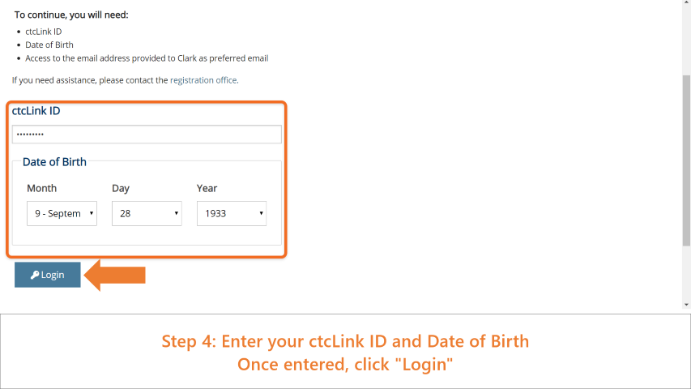Click the ctcLink ID bullet list item
This screenshot has width=691, height=389.
pyautogui.click(x=44, y=32)
